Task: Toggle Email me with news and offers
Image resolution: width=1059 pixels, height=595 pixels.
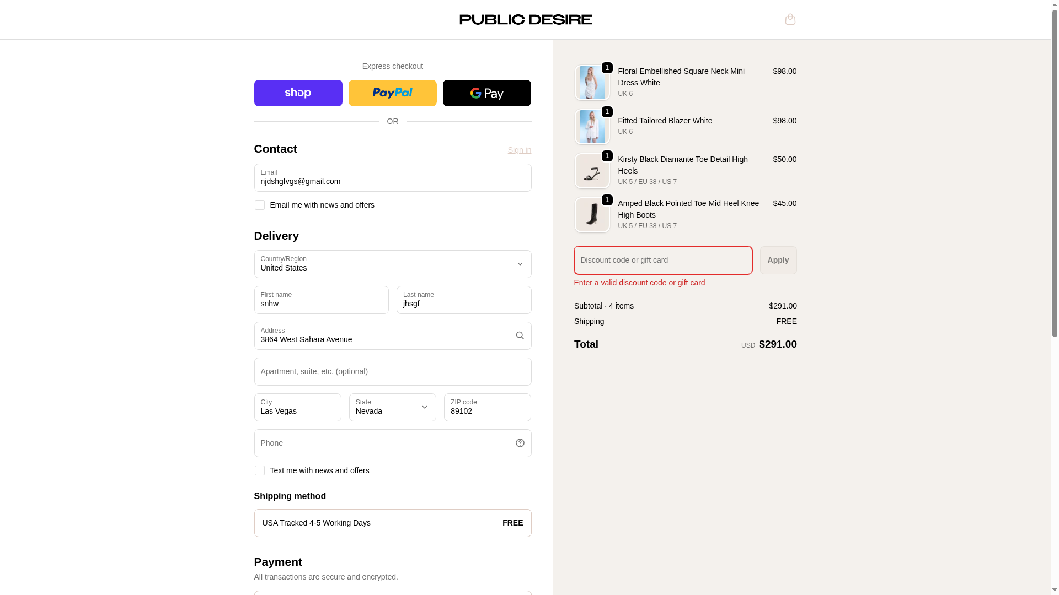Action: point(259,205)
